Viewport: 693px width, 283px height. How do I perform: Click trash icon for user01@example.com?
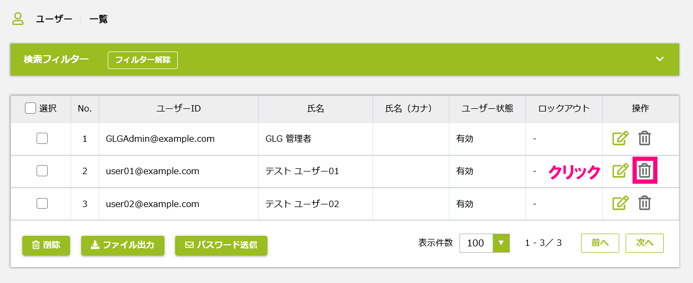click(x=645, y=171)
